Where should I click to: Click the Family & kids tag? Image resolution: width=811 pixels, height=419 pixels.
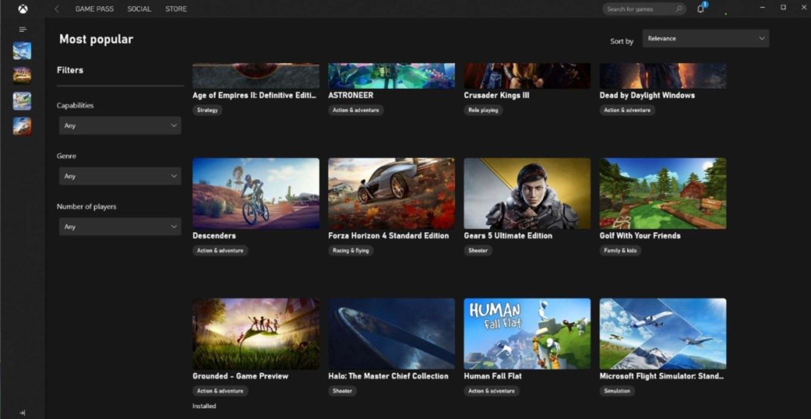620,251
